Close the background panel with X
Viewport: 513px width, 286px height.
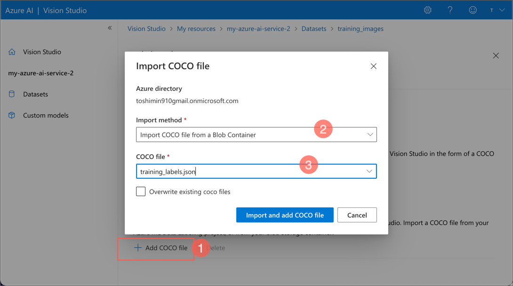496,56
